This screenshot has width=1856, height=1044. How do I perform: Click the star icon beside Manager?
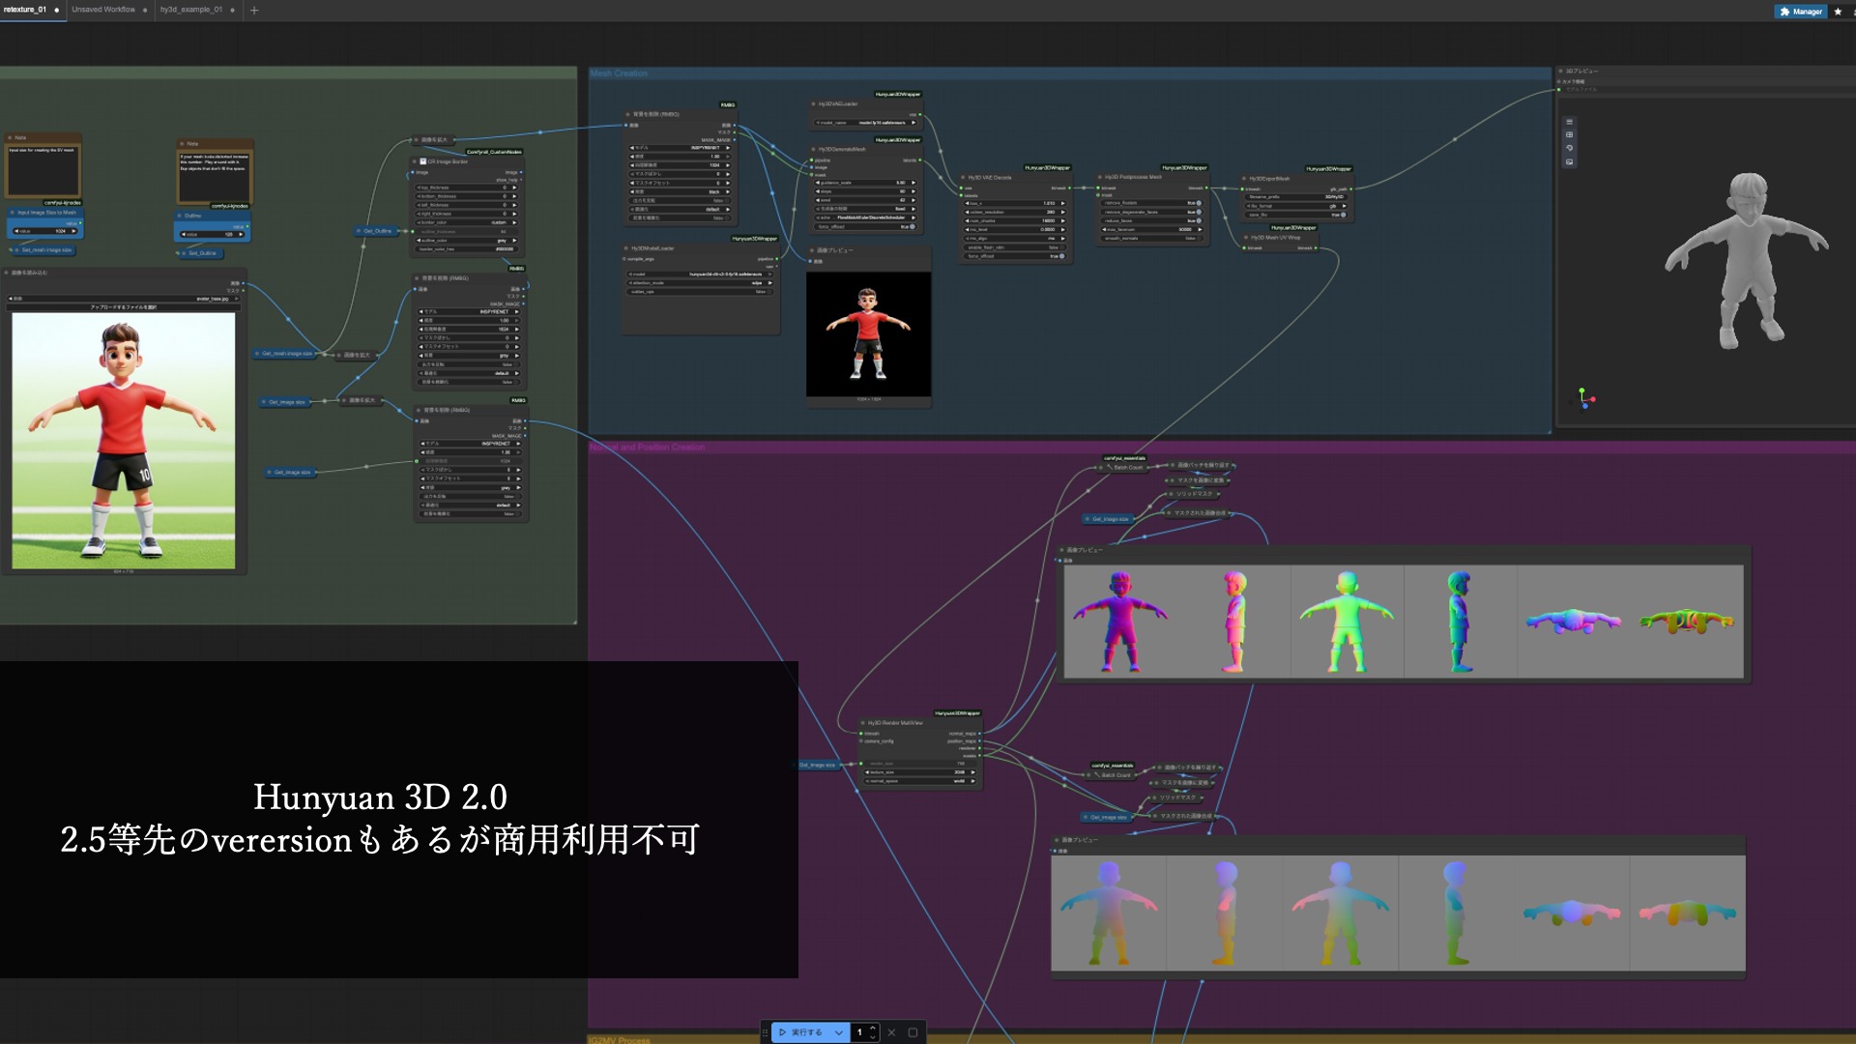click(x=1838, y=12)
